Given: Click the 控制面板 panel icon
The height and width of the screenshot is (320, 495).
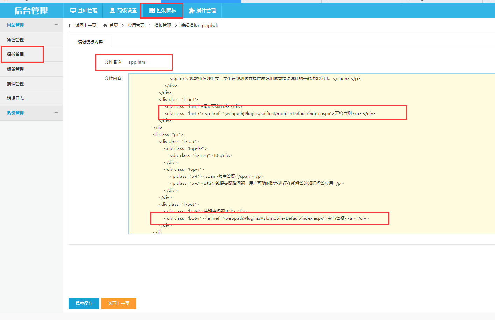Looking at the screenshot, I should point(152,11).
